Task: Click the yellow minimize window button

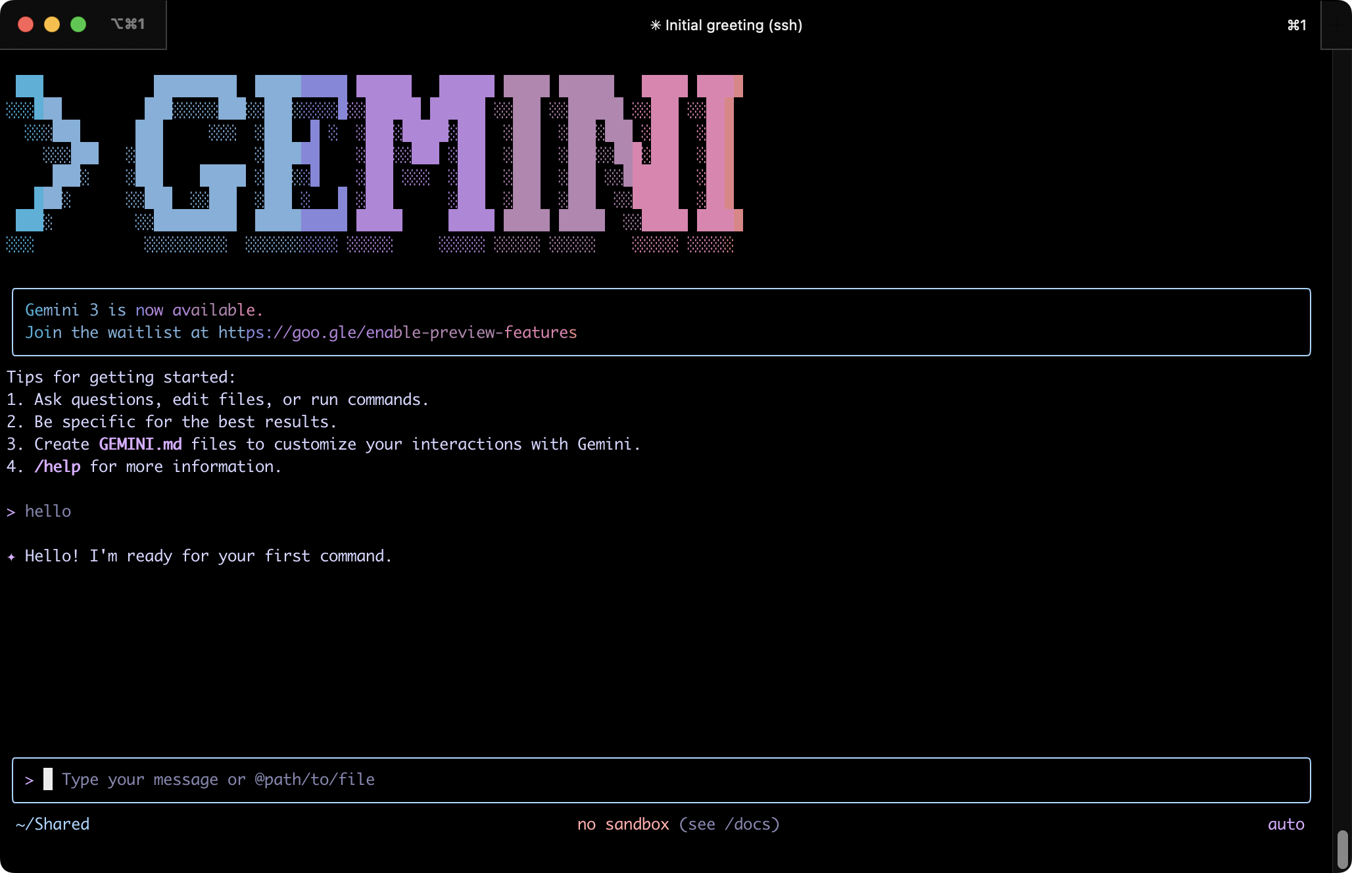Action: tap(52, 24)
